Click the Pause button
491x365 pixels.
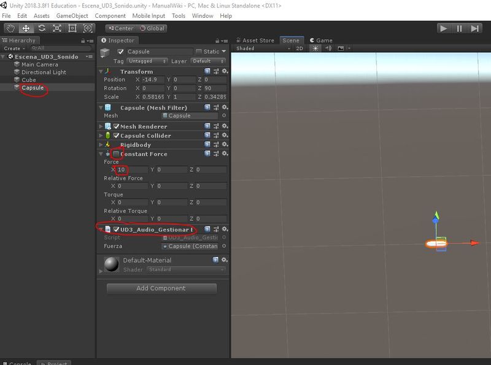click(459, 28)
